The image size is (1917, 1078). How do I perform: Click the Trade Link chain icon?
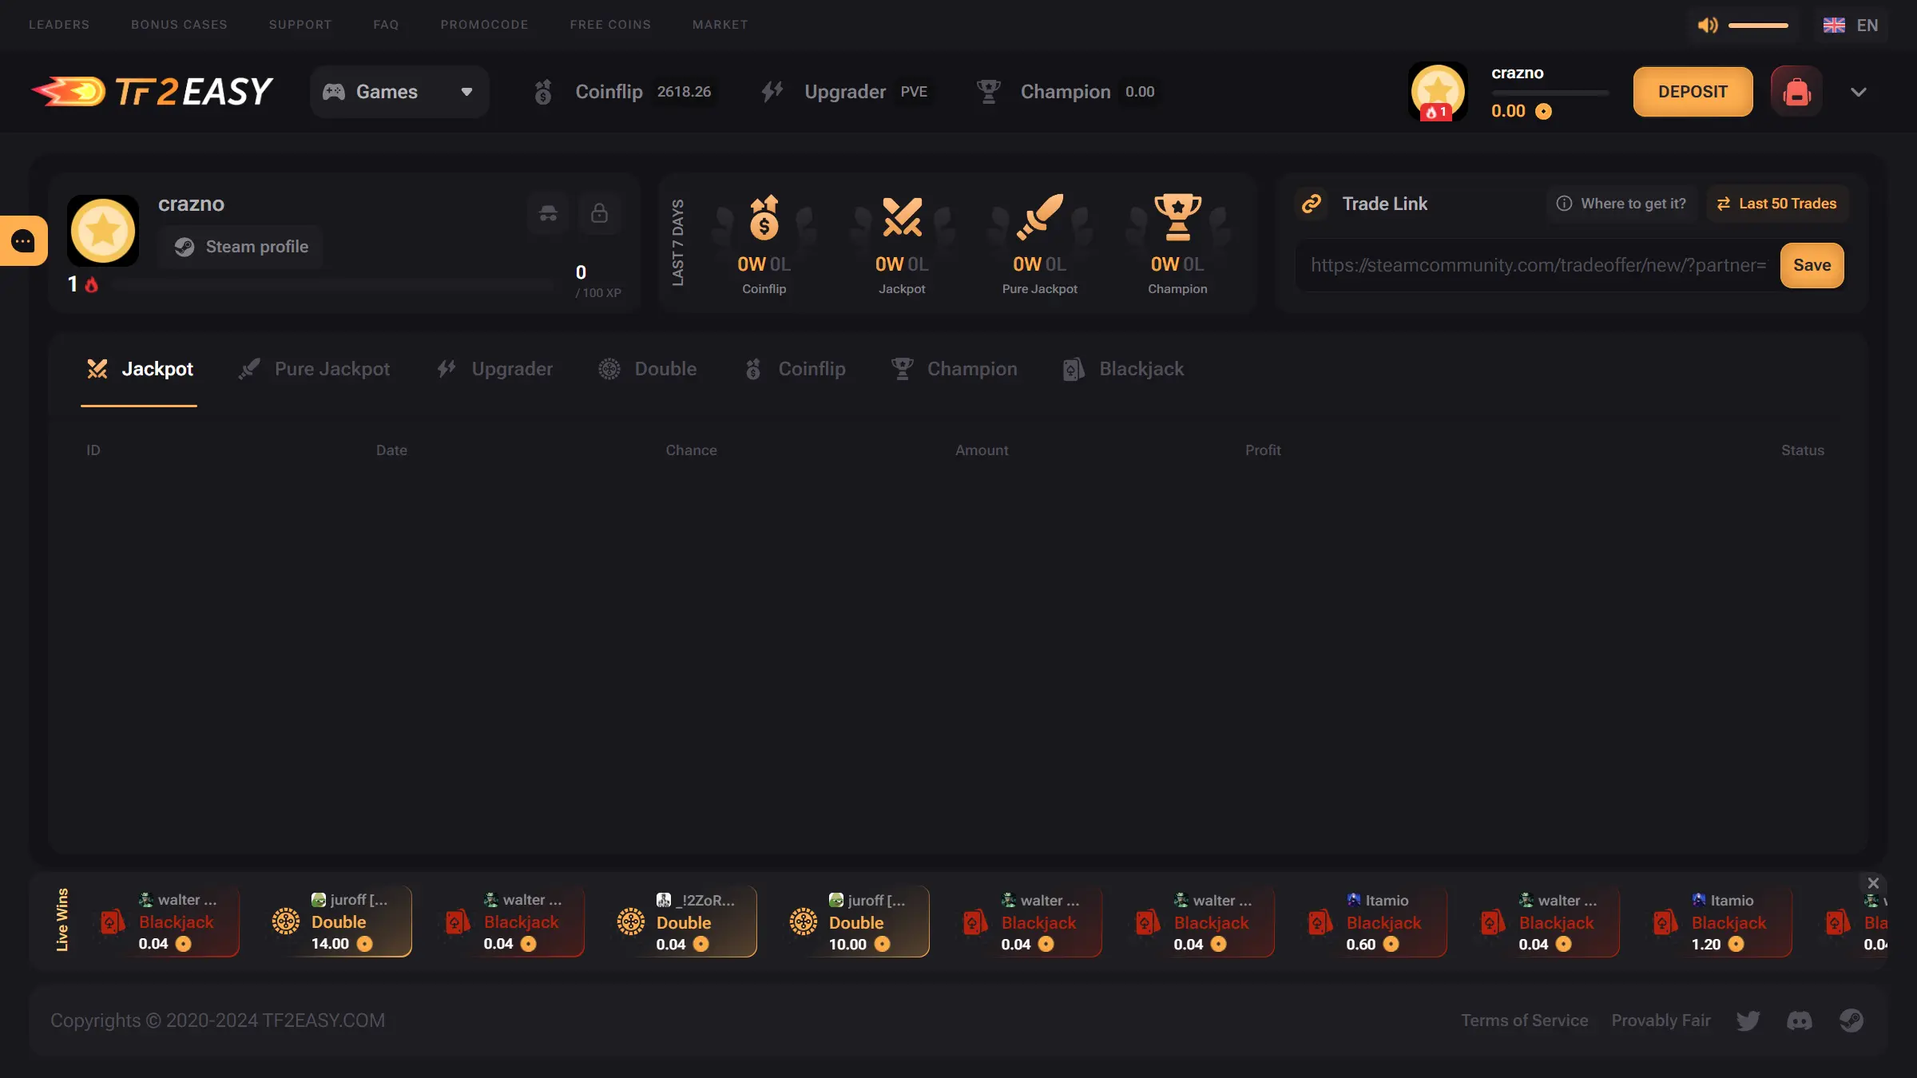(1312, 204)
